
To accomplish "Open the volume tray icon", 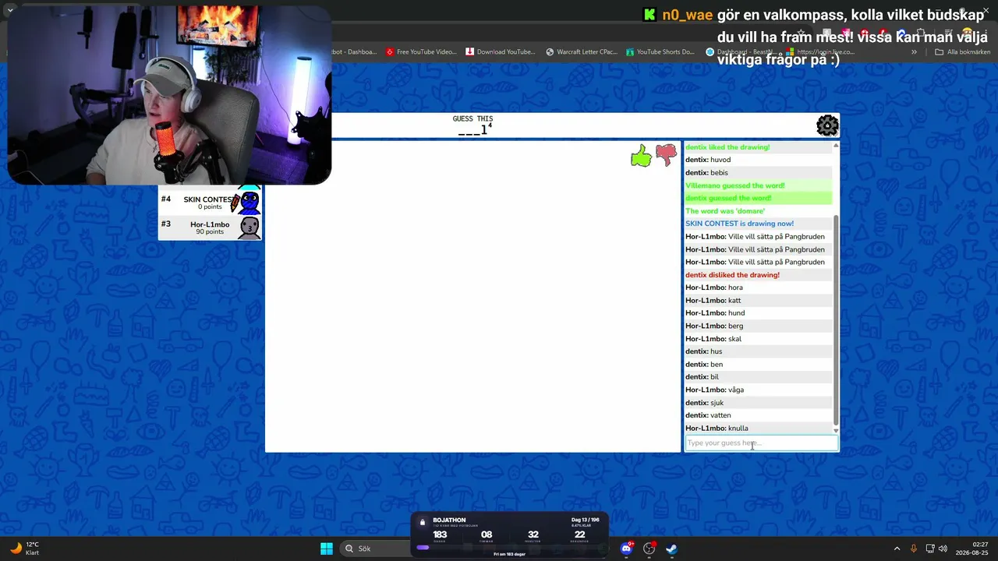I will (943, 549).
